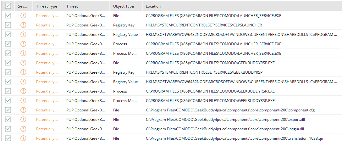Uncheck the CLPSLAUNCHER Registry Key row checkbox
This screenshot has width=342, height=141.
point(8,25)
